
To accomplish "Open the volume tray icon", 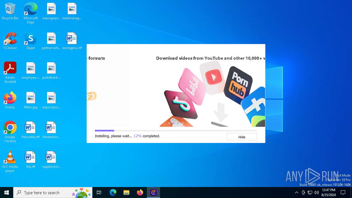I will coord(317,193).
